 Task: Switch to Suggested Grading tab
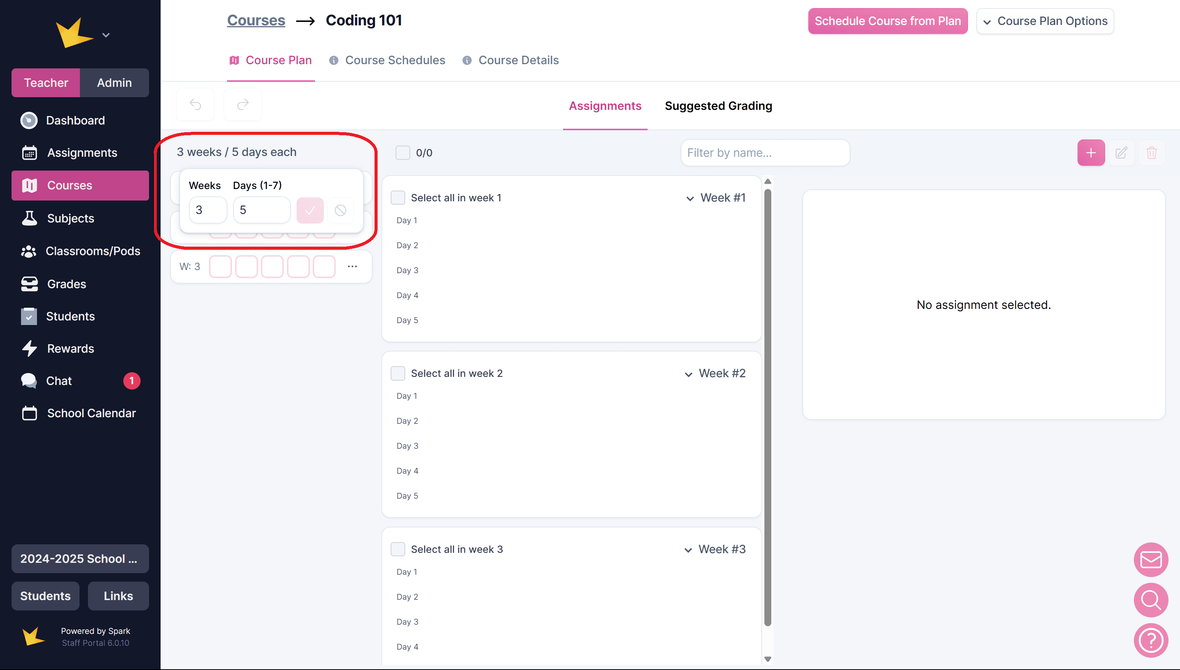[718, 106]
